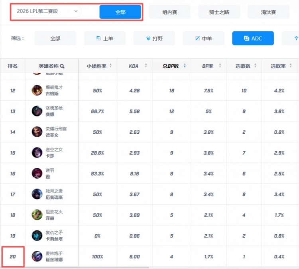Viewport: 299px width, 269px height.
Task: Click the champion name 荣耀行刑官 德莱文
Action: click(56, 132)
